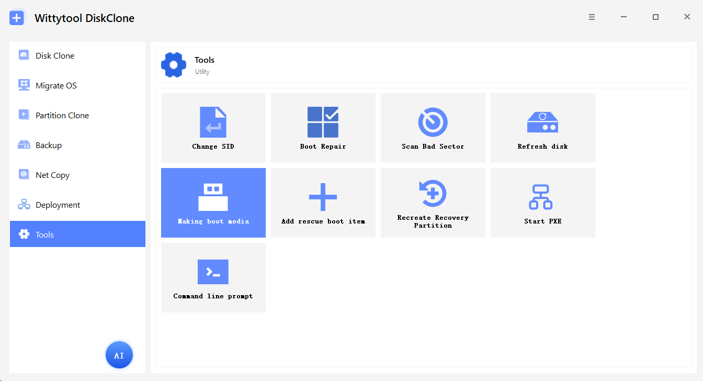Minimize the DiskClone window

(x=623, y=17)
